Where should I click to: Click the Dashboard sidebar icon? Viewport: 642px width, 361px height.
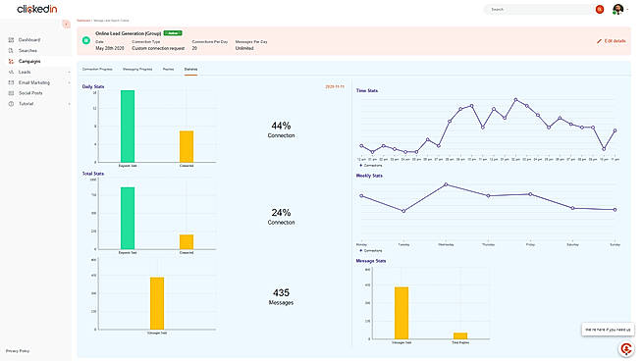11,39
